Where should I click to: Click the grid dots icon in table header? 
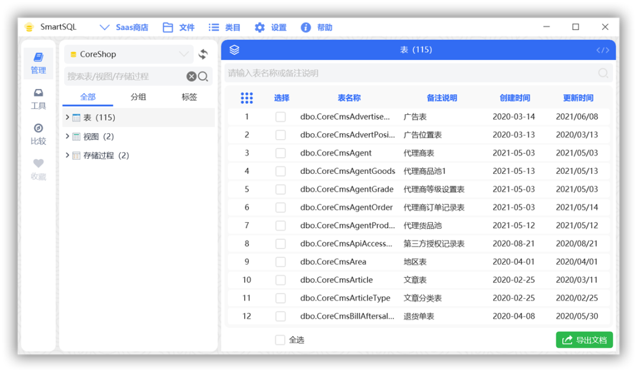pos(247,98)
